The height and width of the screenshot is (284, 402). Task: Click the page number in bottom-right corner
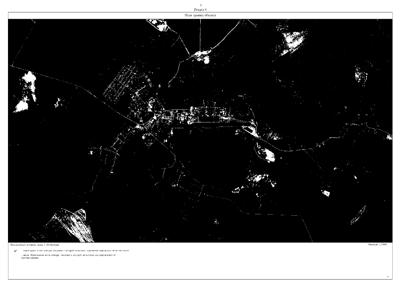[x=388, y=276]
